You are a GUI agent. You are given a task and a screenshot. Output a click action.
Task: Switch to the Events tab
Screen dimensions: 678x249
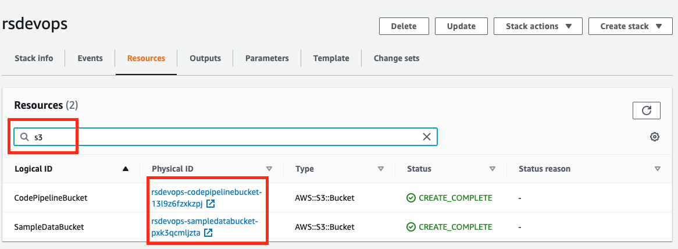pyautogui.click(x=90, y=58)
